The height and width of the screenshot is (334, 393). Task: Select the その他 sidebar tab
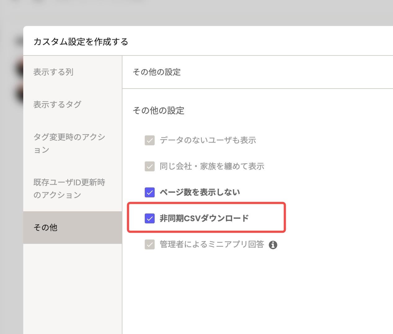tap(46, 227)
